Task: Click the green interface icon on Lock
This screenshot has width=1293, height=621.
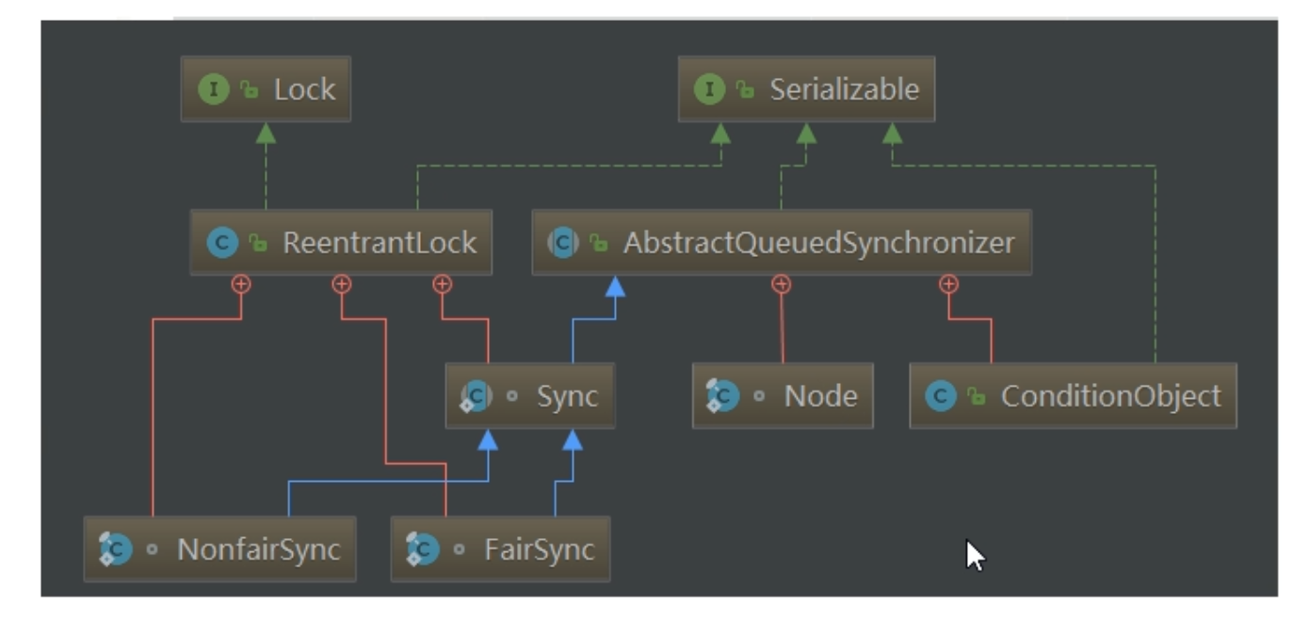Action: 214,89
